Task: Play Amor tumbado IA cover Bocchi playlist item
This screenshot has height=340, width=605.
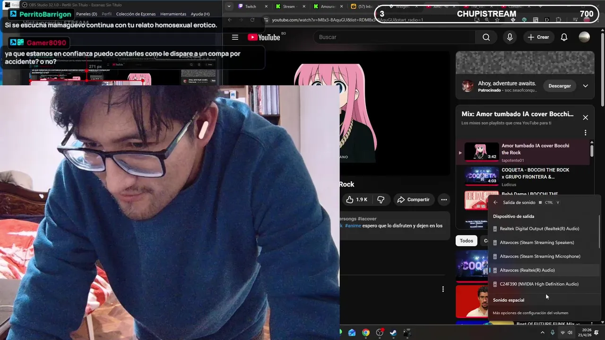Action: (523, 153)
